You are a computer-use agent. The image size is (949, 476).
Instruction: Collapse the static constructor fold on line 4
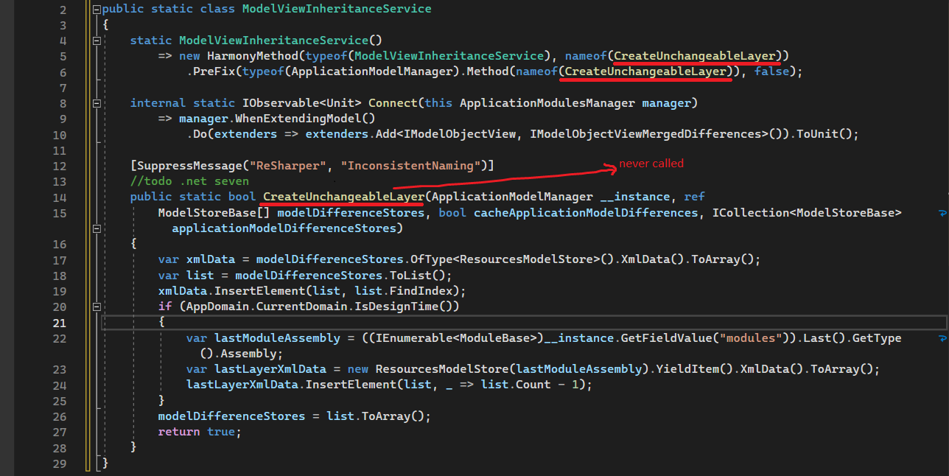97,40
